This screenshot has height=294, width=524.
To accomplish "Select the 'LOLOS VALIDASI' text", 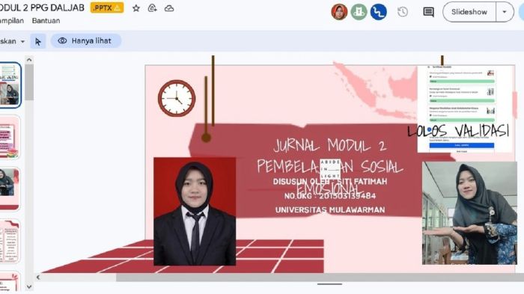I will [458, 131].
